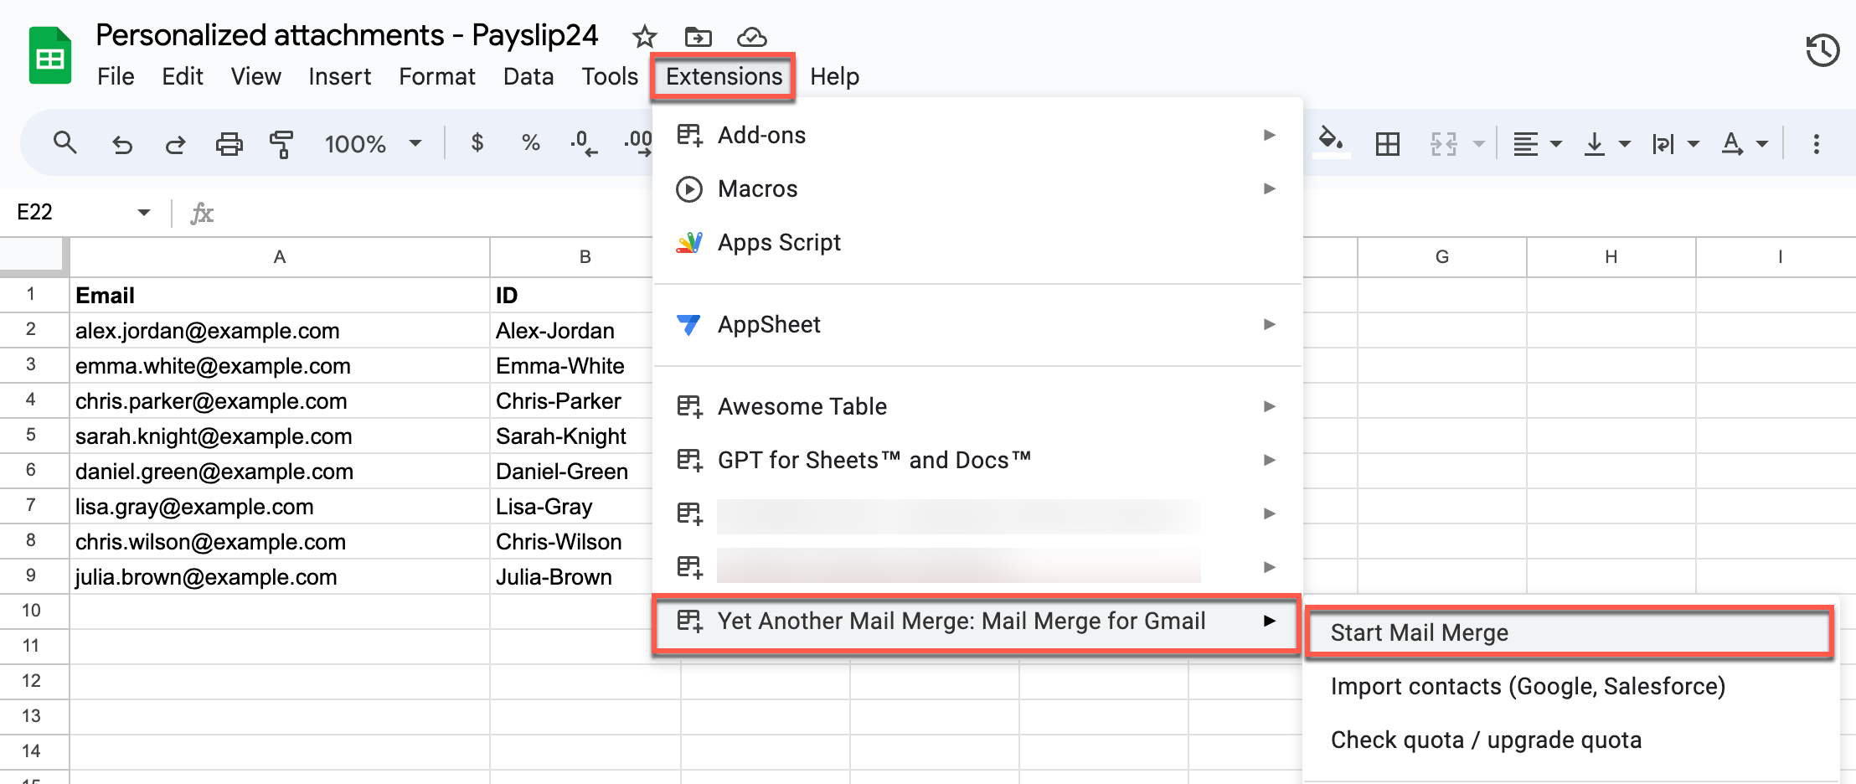
Task: Choose Import contacts (Google, Salesforce)
Action: pos(1528,687)
